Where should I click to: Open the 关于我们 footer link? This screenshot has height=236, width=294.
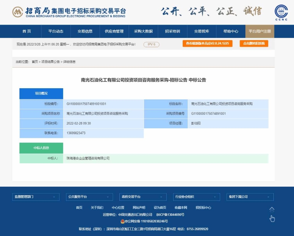(x=97, y=207)
